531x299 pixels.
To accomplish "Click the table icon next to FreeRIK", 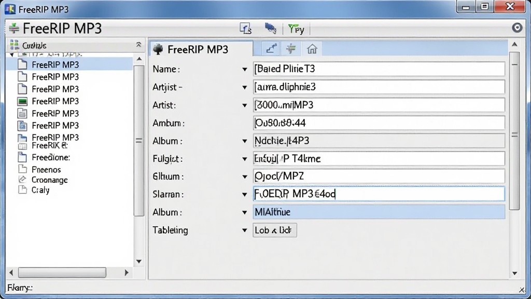I will coord(22,146).
